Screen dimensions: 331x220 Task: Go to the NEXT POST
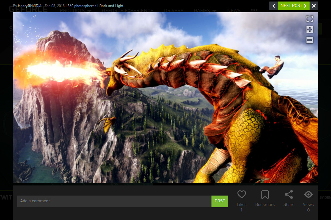click(x=294, y=6)
